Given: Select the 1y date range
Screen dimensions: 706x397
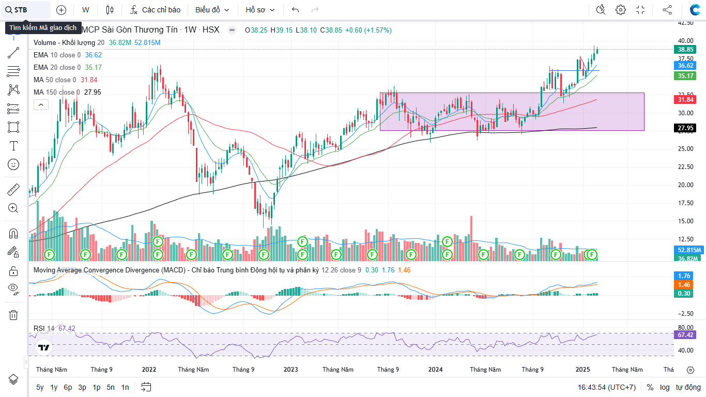Looking at the screenshot, I should point(54,387).
